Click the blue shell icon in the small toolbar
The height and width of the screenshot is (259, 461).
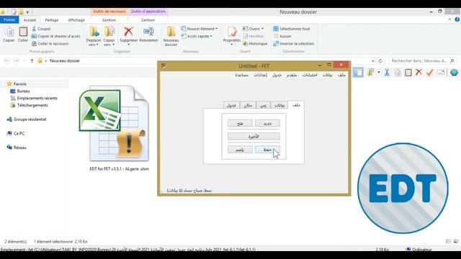454,72
